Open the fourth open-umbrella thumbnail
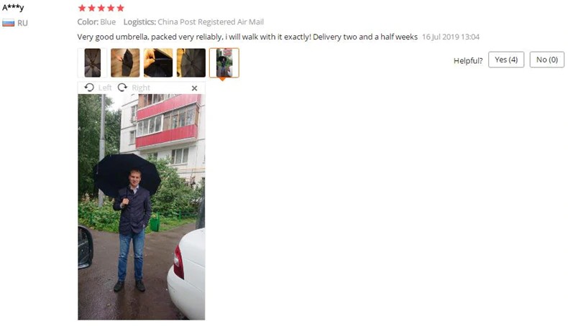Image resolution: width=568 pixels, height=326 pixels. (x=191, y=63)
